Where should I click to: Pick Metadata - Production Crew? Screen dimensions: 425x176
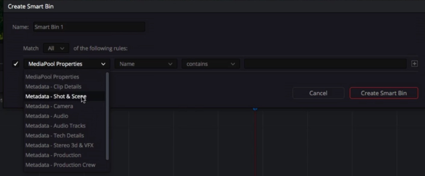tap(60, 165)
